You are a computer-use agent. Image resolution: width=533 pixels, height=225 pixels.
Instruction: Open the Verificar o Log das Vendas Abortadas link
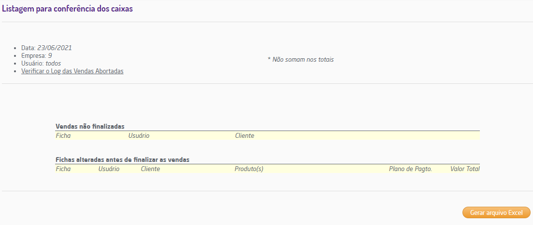[x=72, y=71]
